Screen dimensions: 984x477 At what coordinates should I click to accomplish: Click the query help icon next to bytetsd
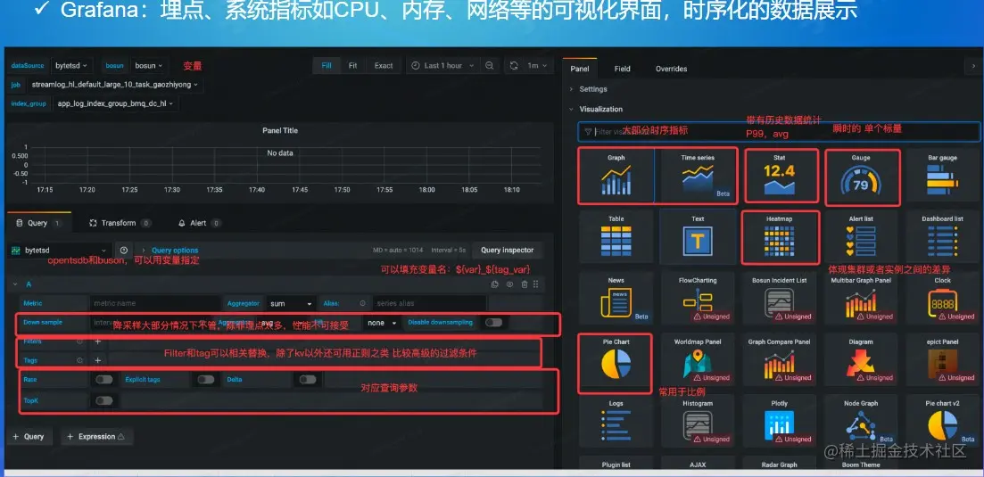click(x=124, y=251)
